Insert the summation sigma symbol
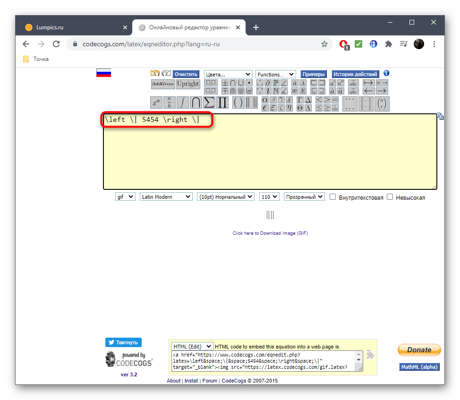Image resolution: width=460 pixels, height=400 pixels. click(209, 102)
